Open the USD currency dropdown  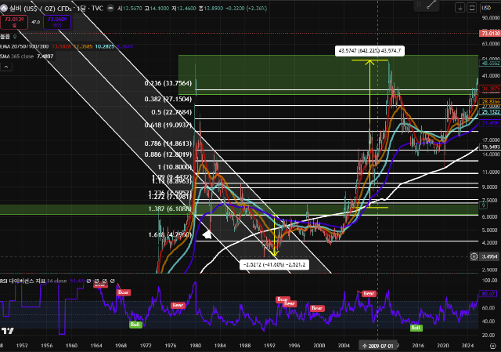[x=486, y=8]
